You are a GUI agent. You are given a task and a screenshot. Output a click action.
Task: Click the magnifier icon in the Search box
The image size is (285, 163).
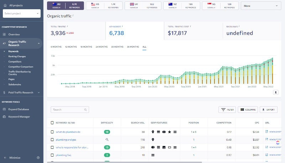[x=85, y=110]
